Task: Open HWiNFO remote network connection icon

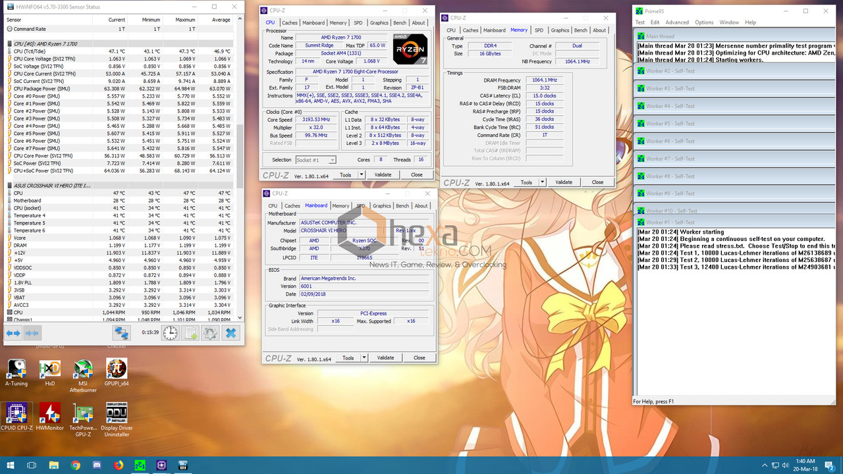Action: 121,333
